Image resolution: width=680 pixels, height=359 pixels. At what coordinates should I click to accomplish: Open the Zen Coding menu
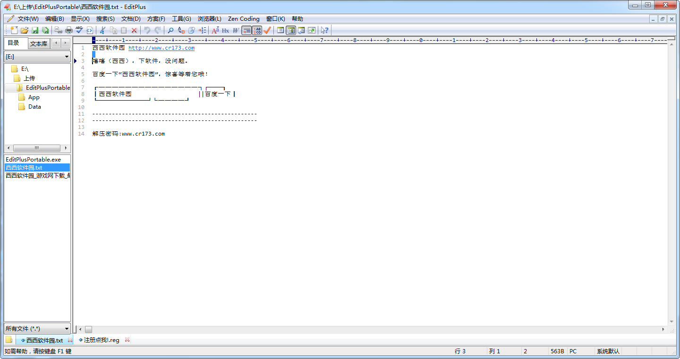click(244, 19)
